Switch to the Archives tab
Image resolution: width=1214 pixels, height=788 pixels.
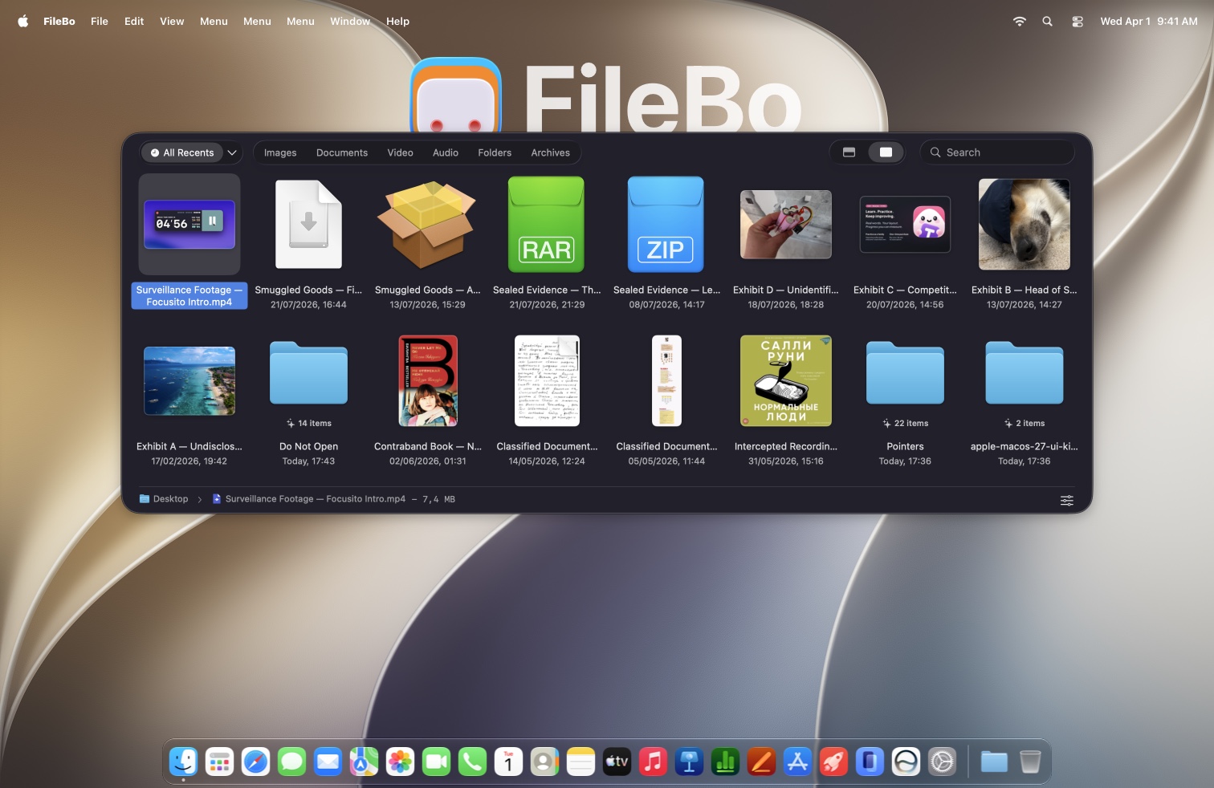tap(550, 152)
